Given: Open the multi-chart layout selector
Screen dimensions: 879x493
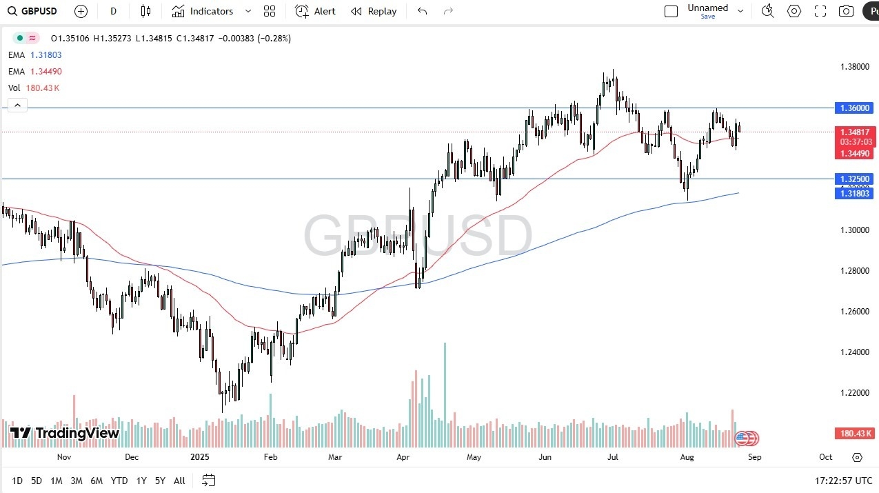Looking at the screenshot, I should [x=269, y=11].
